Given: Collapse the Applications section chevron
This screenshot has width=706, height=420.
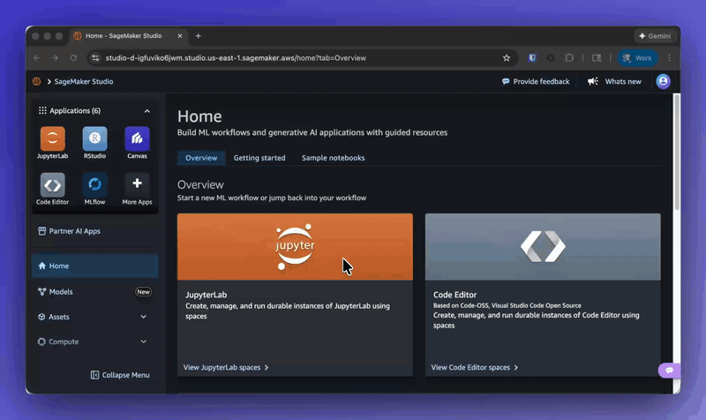Looking at the screenshot, I should click(146, 111).
